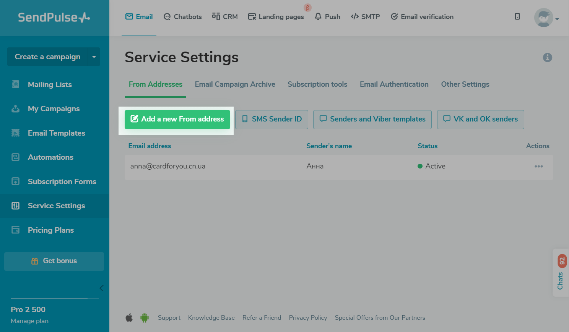Viewport: 569px width, 332px height.
Task: Select Chatbots in the top navigation
Action: (x=182, y=17)
